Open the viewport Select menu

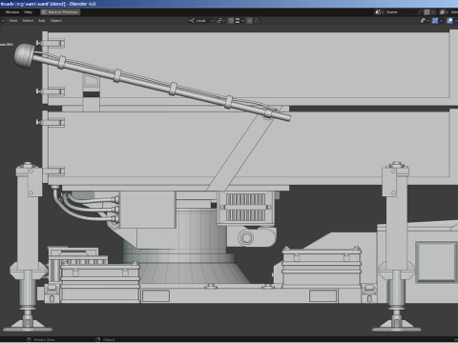28,21
